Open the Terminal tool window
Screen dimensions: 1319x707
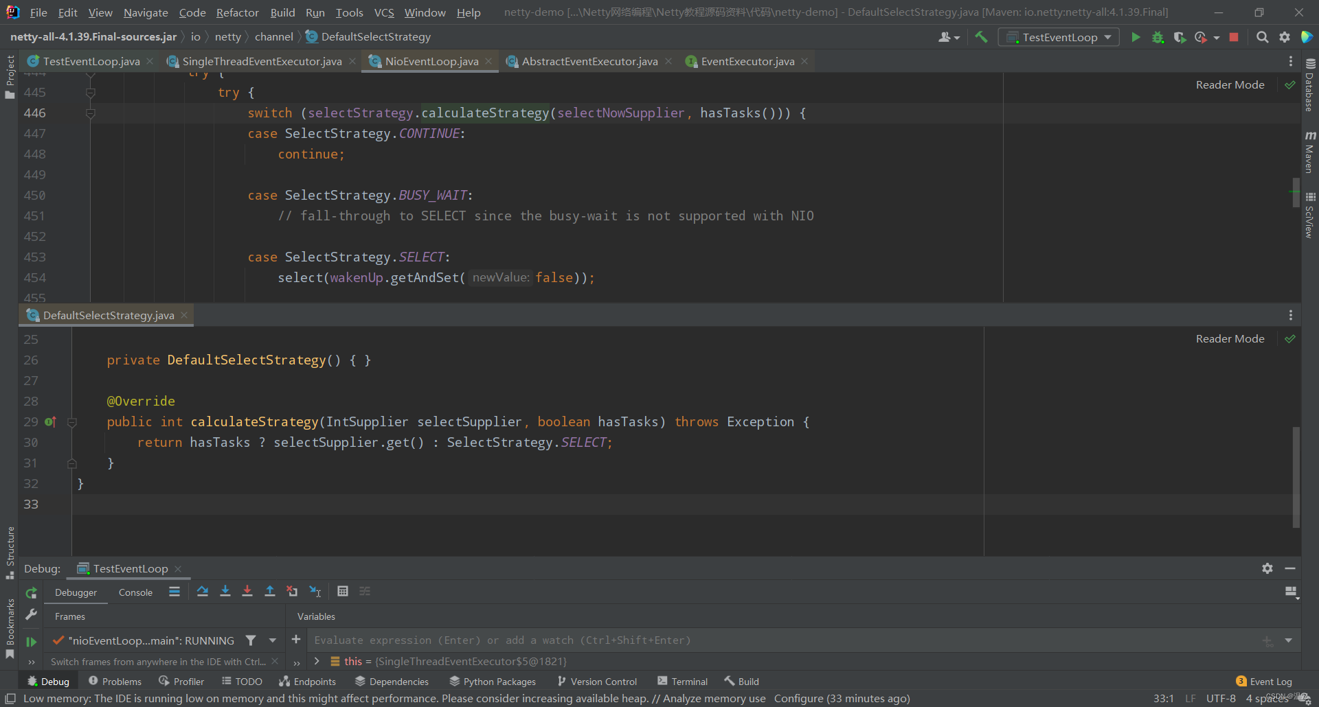[682, 681]
